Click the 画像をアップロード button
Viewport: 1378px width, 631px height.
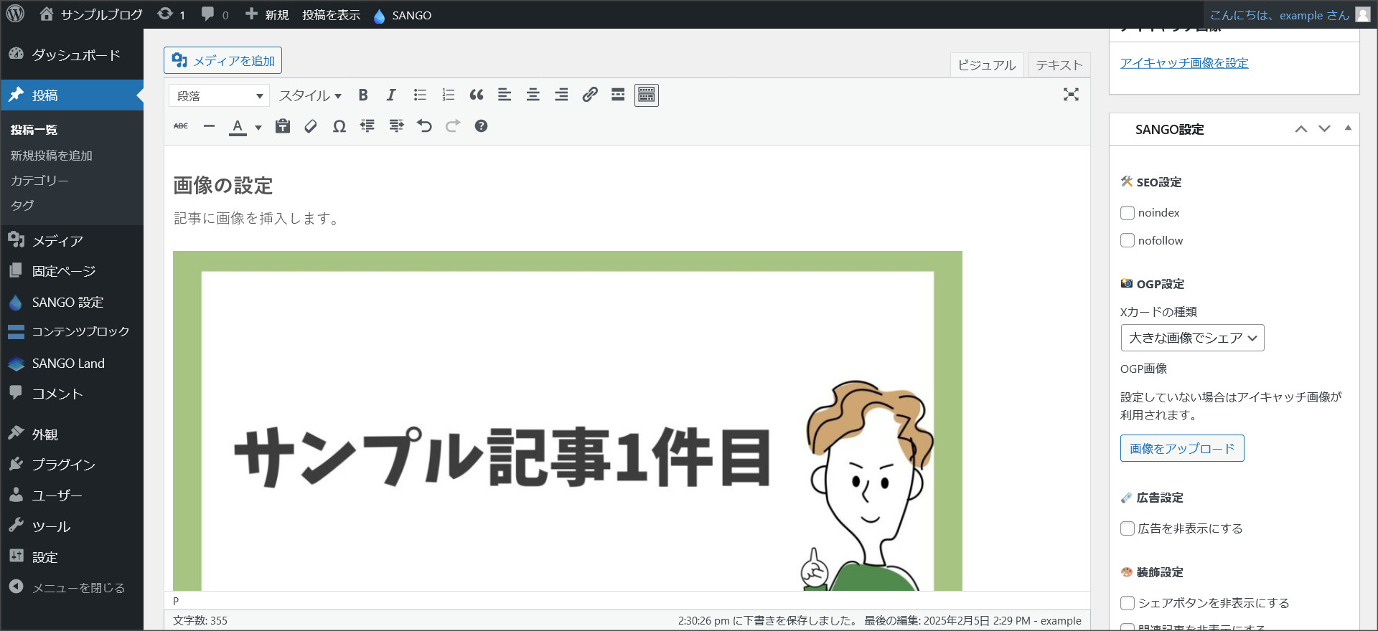1181,448
